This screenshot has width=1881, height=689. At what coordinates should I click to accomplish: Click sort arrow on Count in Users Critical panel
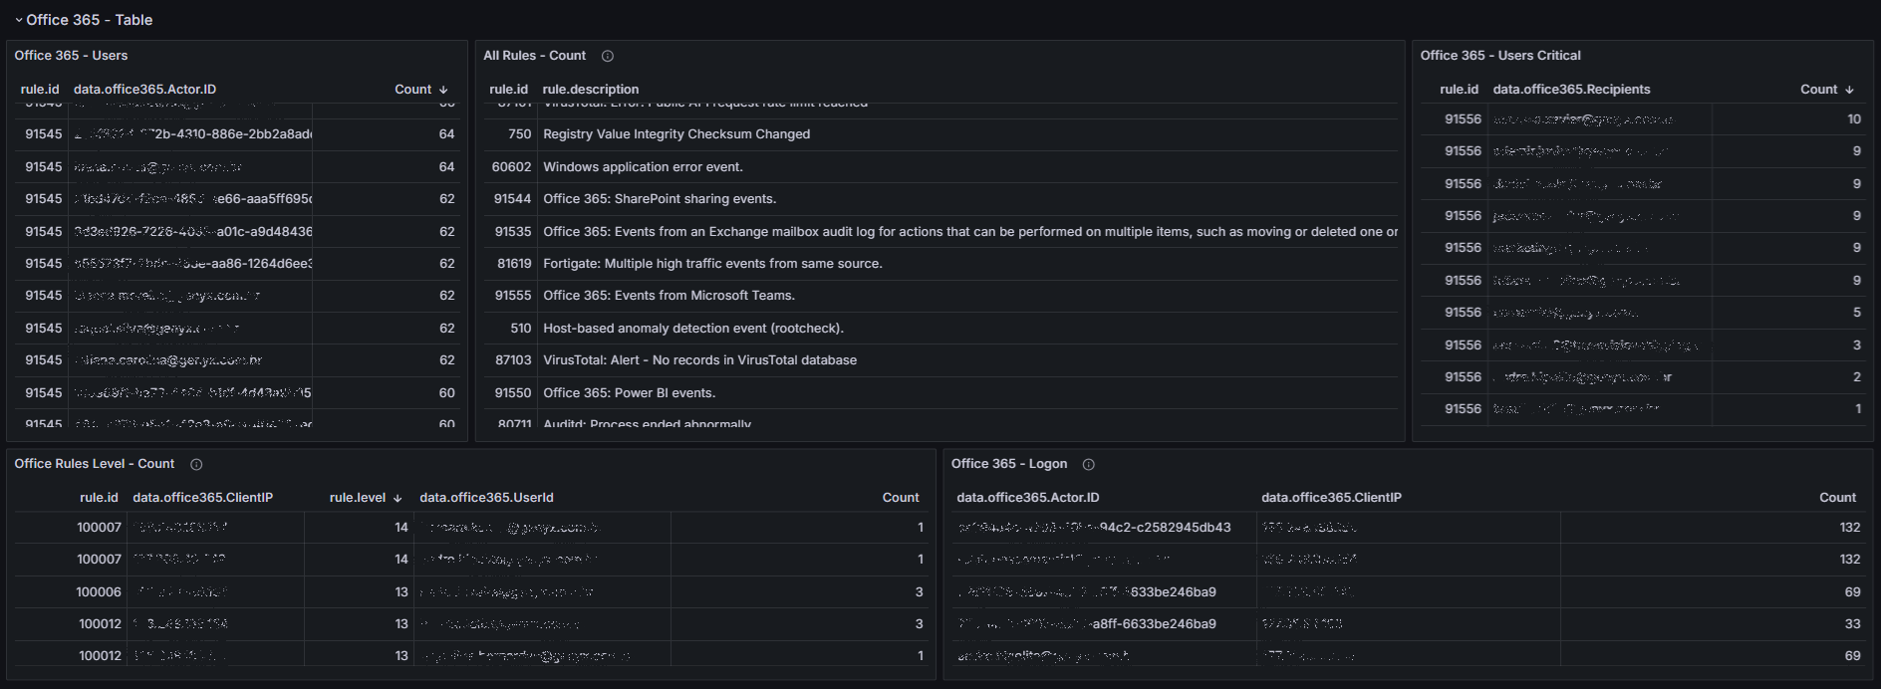coord(1850,90)
